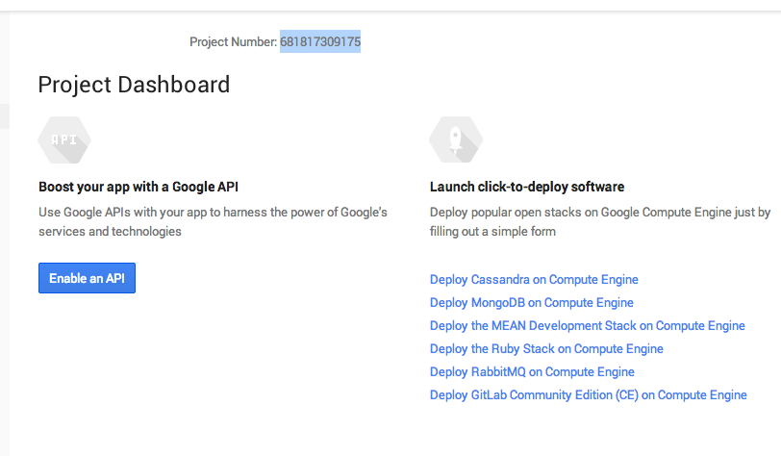Open the Deploy RabbitMQ link
Image resolution: width=781 pixels, height=456 pixels.
click(532, 372)
